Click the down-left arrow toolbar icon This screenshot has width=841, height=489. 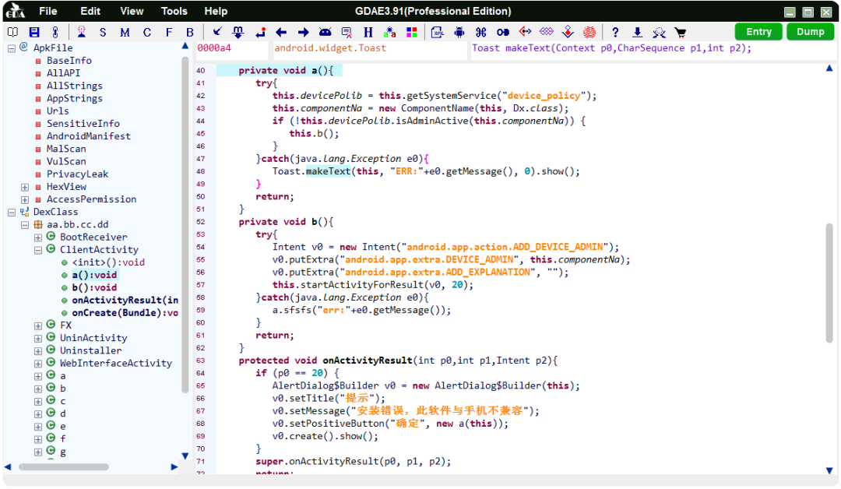pos(216,32)
